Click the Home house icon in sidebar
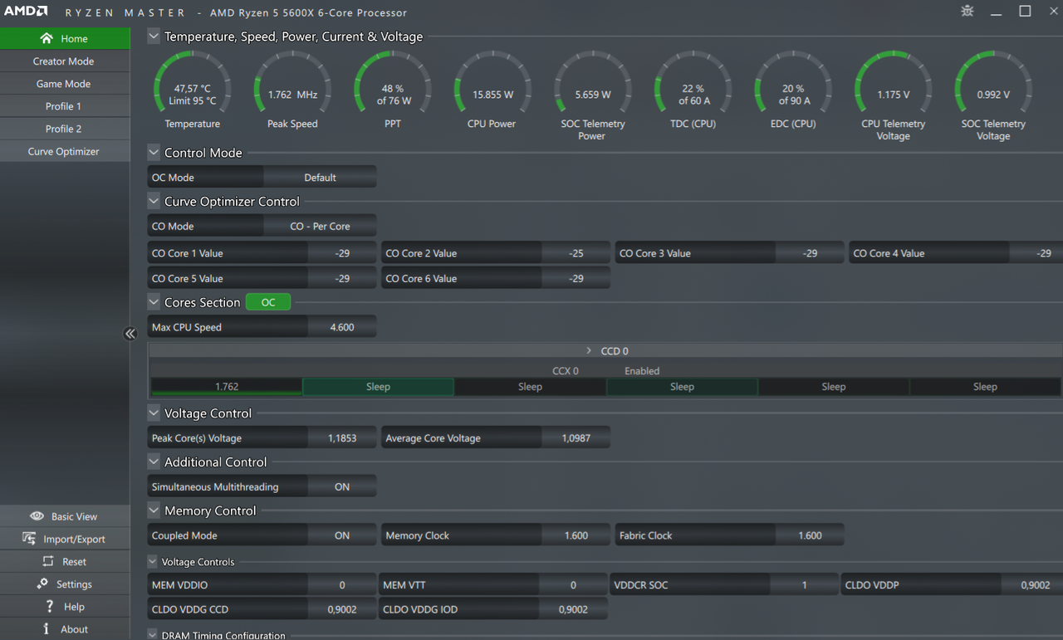 [47, 38]
